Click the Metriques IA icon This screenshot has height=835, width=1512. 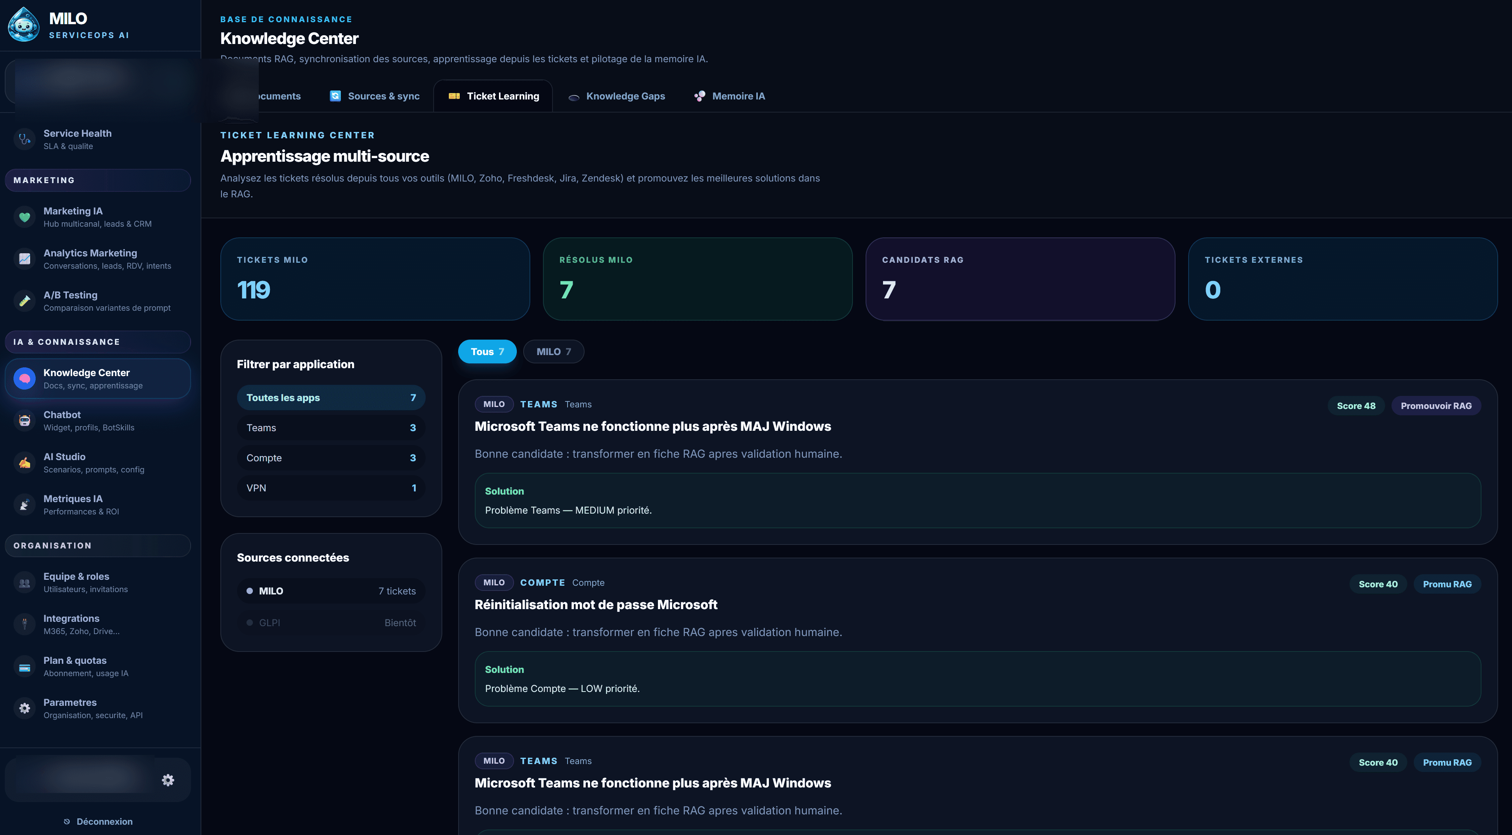point(25,504)
